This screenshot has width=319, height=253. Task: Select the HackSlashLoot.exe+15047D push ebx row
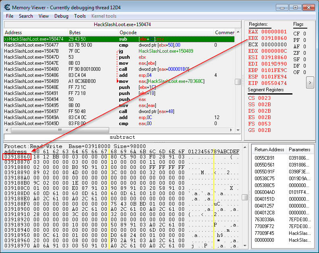[x=119, y=57]
